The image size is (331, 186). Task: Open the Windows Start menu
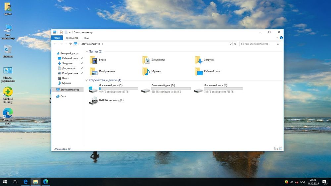pos(5,182)
